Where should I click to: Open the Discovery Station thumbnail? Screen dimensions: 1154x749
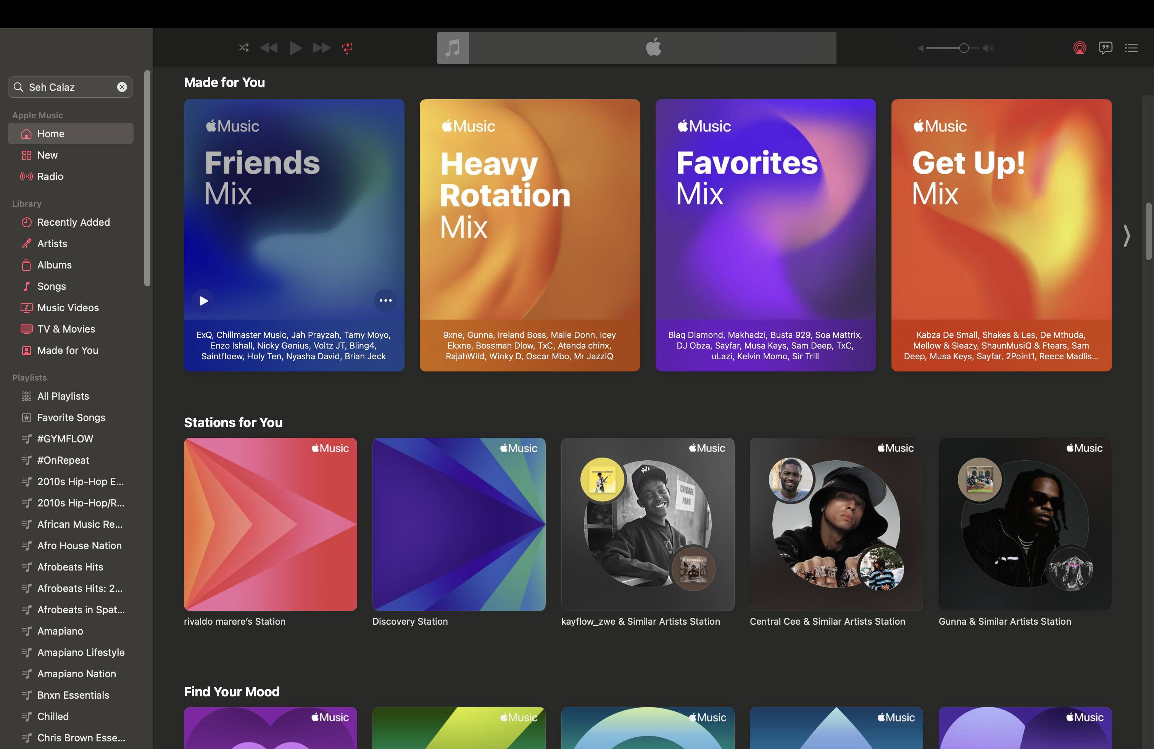pyautogui.click(x=458, y=524)
